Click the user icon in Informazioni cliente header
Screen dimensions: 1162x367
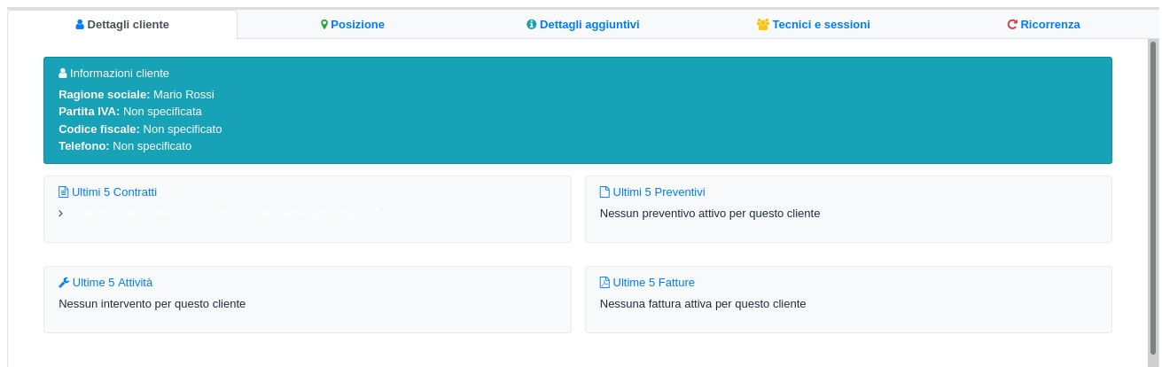click(x=63, y=74)
